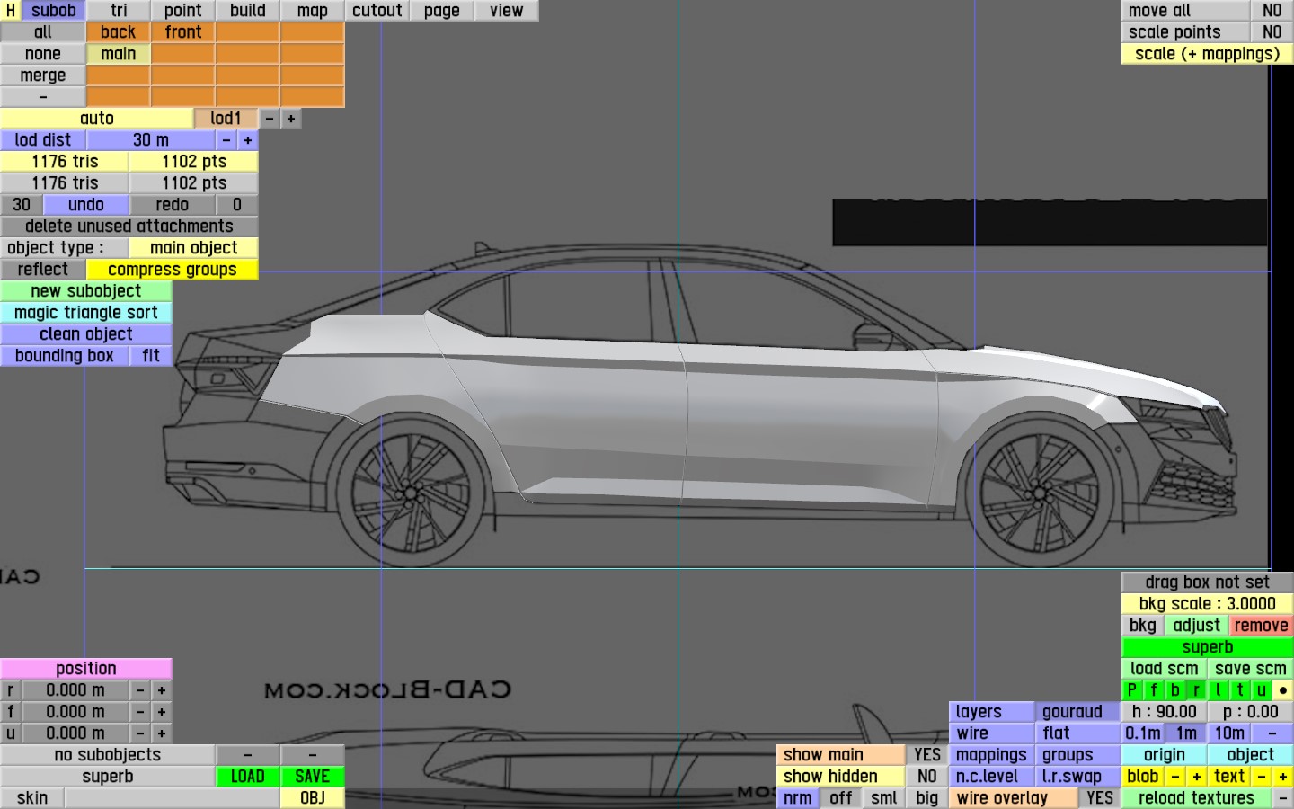Click load scm button

click(x=1165, y=669)
